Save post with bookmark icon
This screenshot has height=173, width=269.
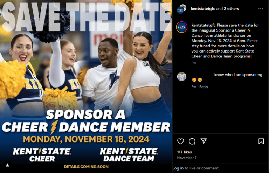point(261,141)
